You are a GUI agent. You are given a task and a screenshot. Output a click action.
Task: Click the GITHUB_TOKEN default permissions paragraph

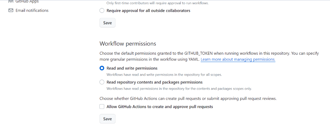click(209, 56)
